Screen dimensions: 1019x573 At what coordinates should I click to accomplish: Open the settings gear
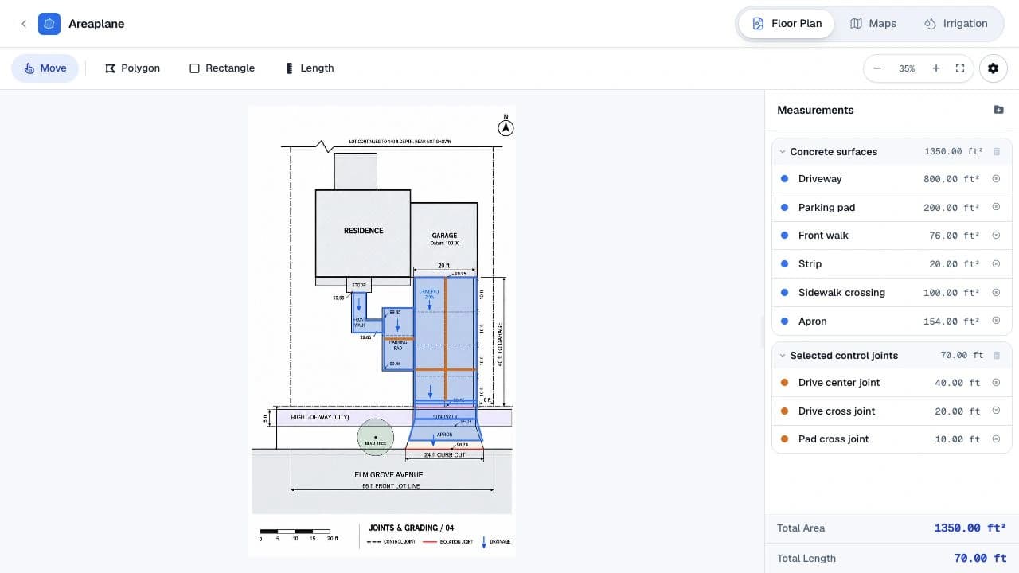[x=993, y=68]
